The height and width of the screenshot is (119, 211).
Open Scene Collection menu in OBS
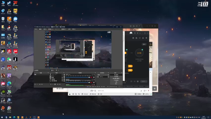tap(64, 29)
